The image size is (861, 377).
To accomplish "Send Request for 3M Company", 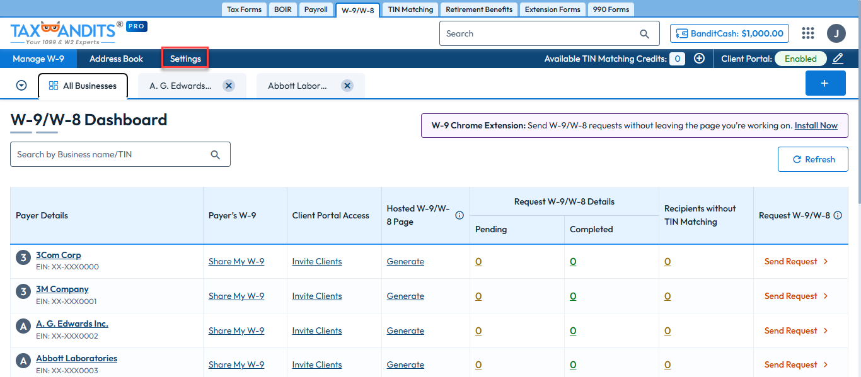I will (796, 296).
